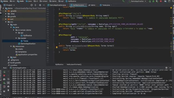Click the camera dump-threads icon

(x=4, y=79)
